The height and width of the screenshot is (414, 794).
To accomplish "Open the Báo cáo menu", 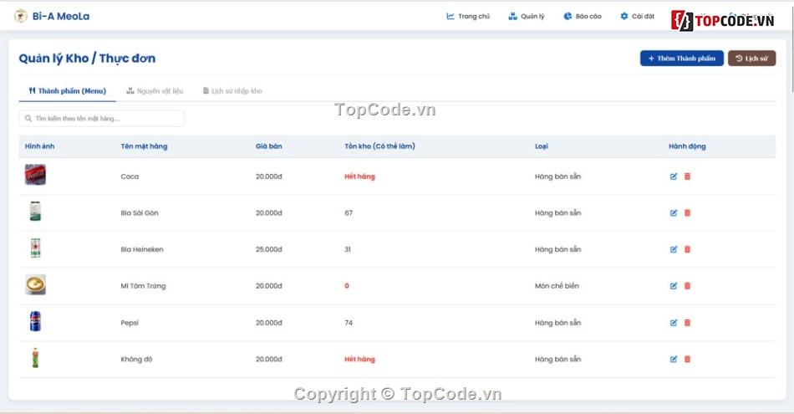I will [x=583, y=16].
